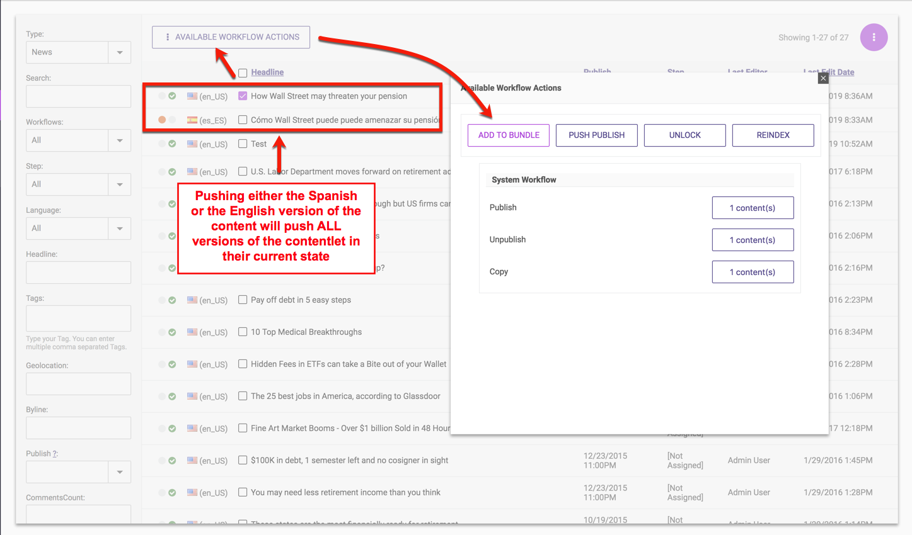The height and width of the screenshot is (535, 912).
Task: Click the purple round actions menu icon
Action: click(874, 37)
